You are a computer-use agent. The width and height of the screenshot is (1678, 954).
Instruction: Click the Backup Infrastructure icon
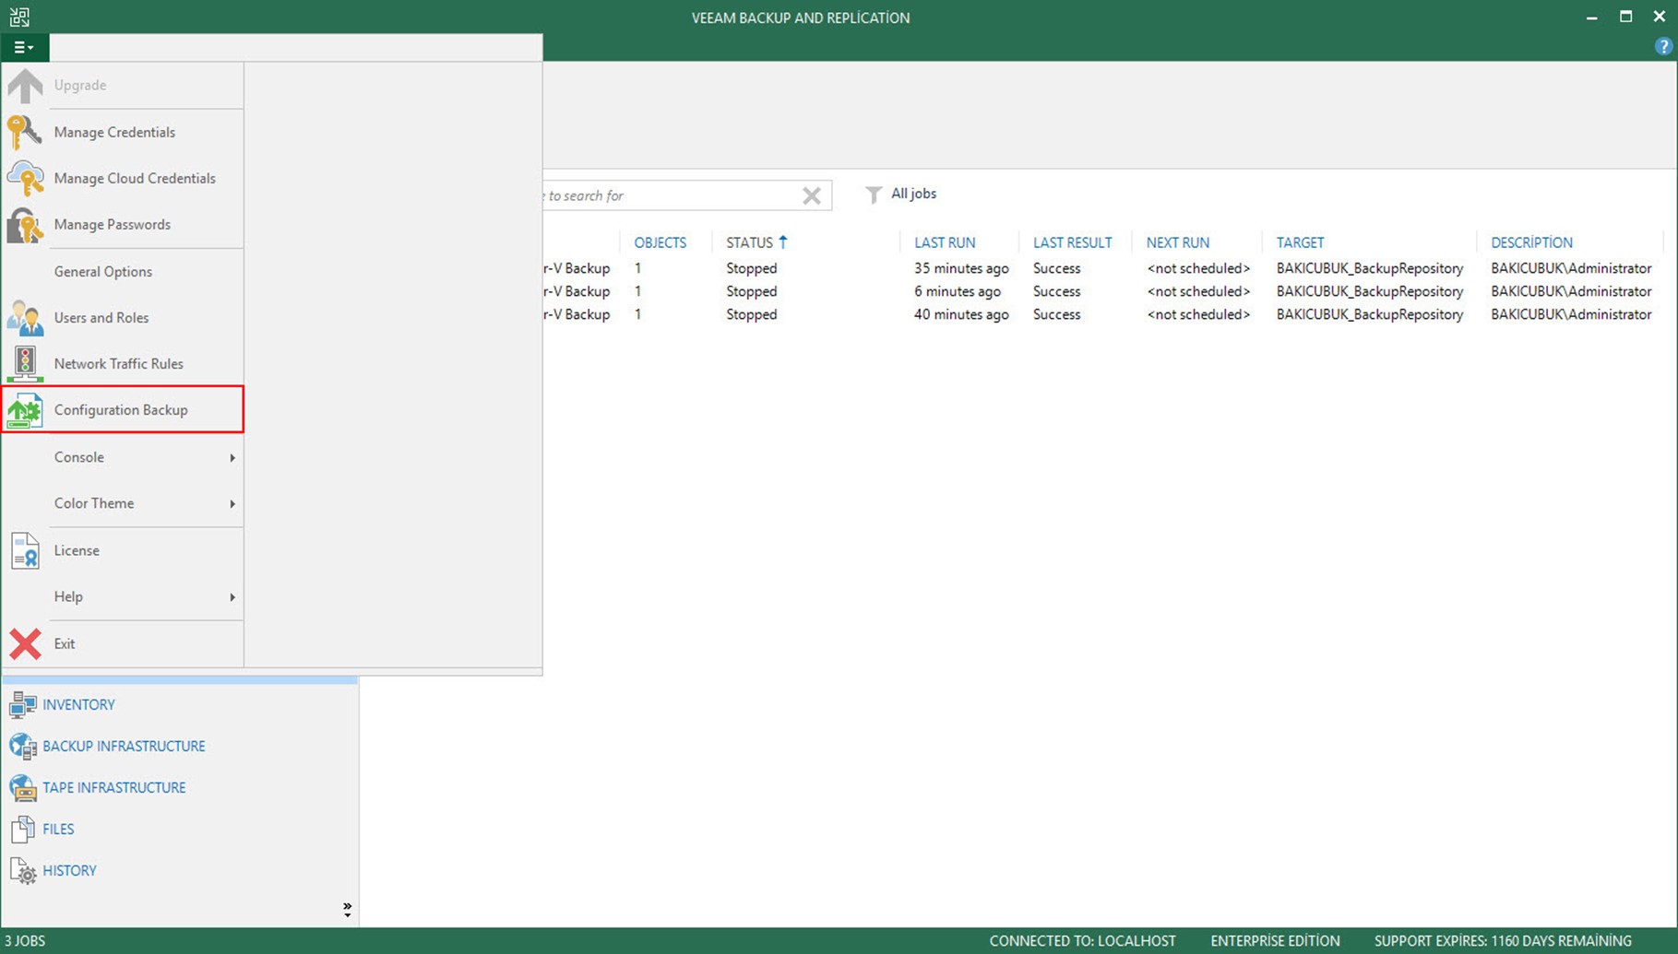tap(22, 746)
